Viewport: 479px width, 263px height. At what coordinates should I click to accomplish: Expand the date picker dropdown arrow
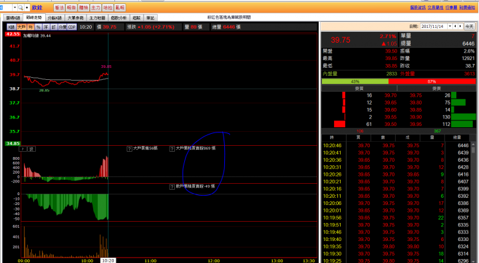[450, 27]
